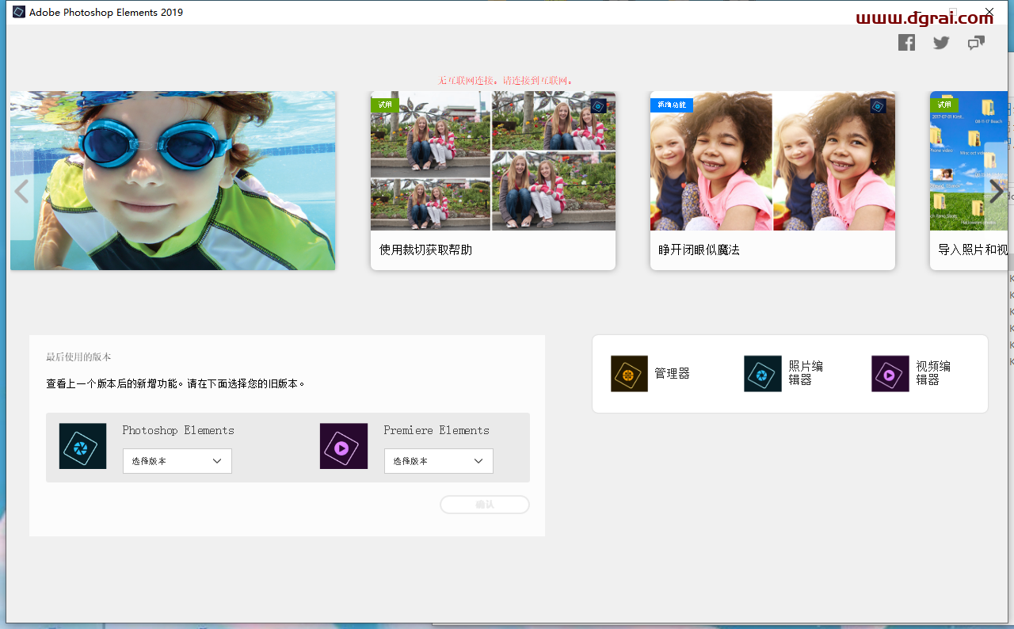Click the green 试用 tag on import card
This screenshot has width=1014, height=629.
point(944,105)
